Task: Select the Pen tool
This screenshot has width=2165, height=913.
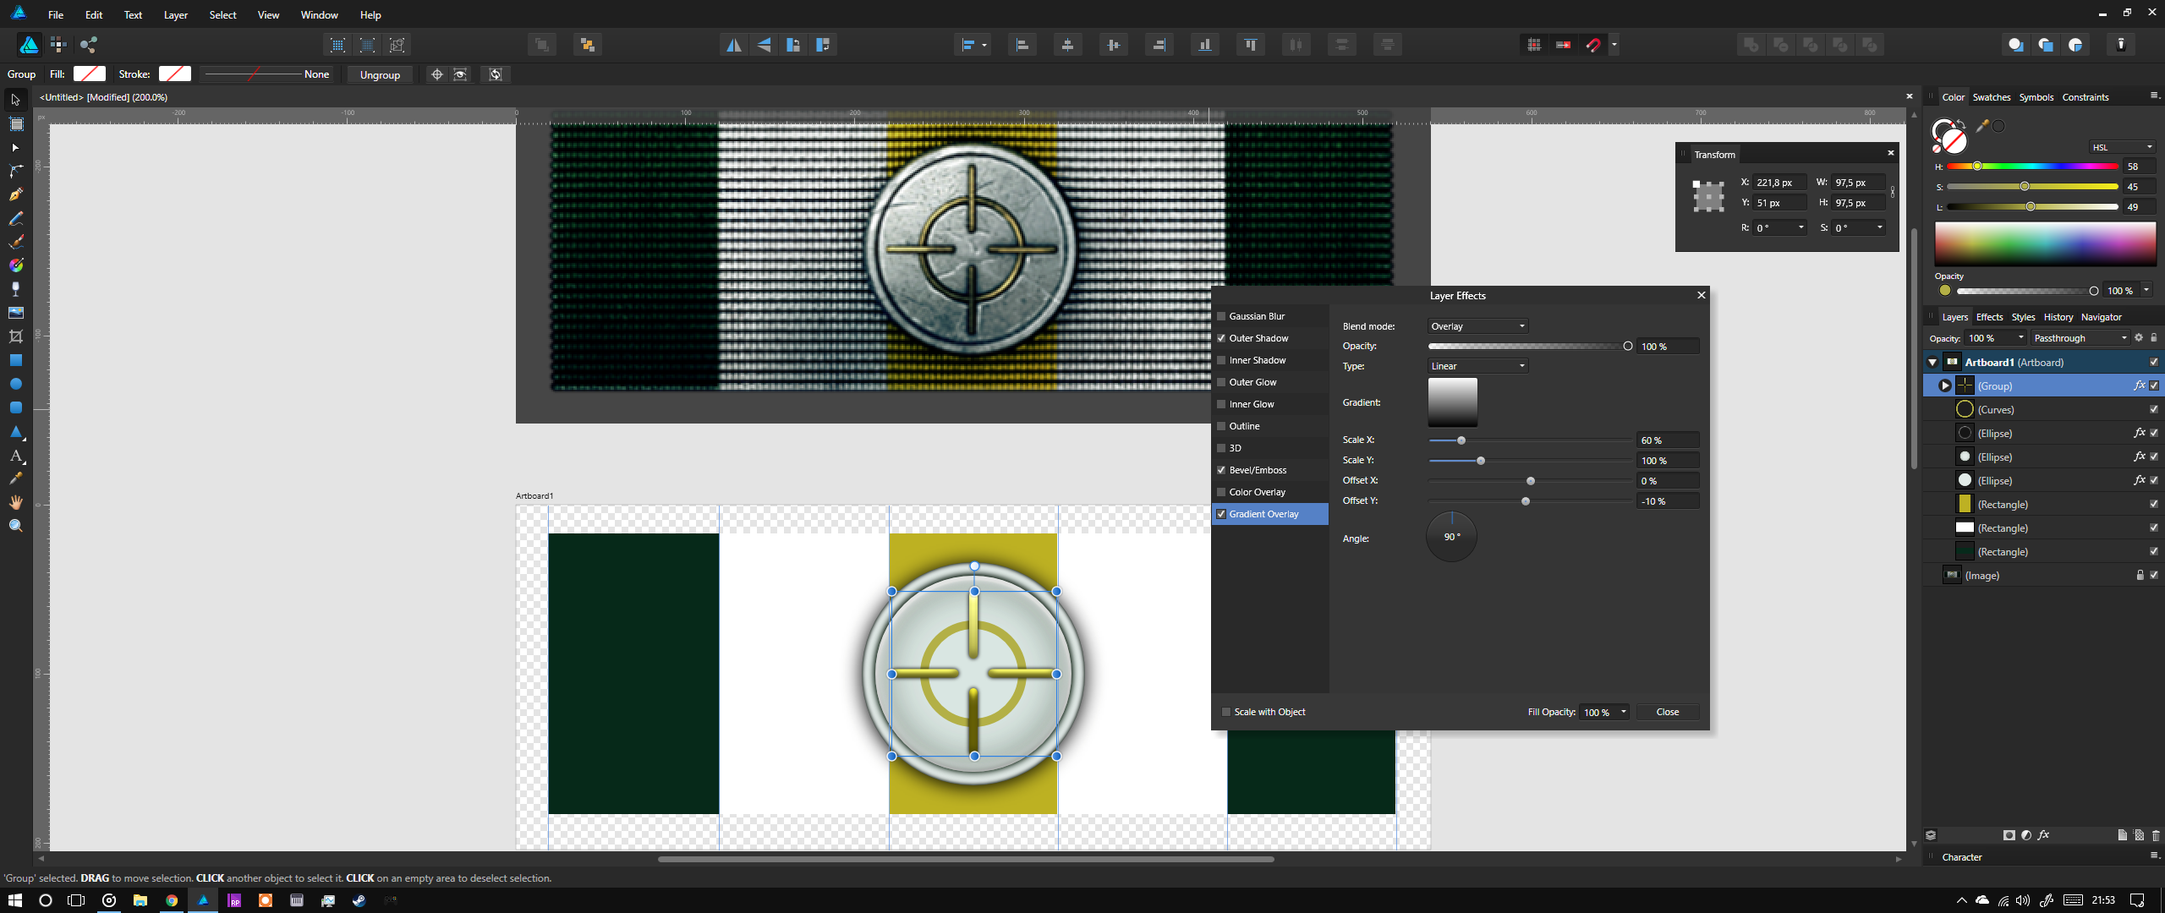Action: tap(15, 194)
